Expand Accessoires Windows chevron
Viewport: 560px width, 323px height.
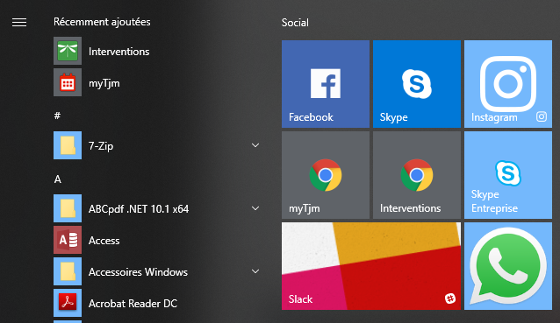tap(255, 271)
